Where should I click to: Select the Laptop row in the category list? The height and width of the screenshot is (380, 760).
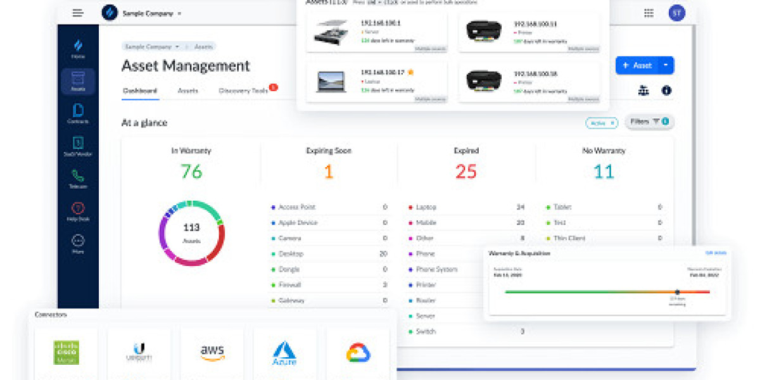[467, 207]
